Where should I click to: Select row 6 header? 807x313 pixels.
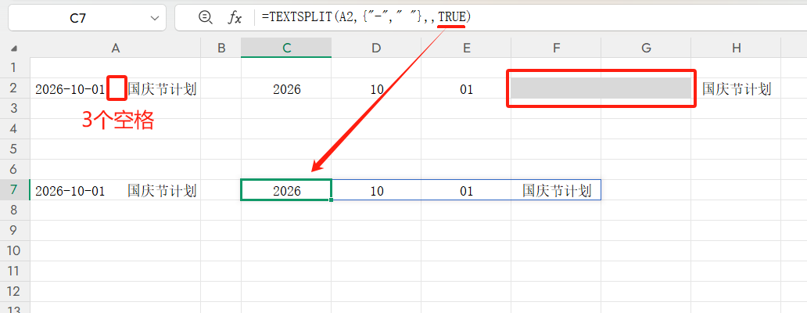(x=14, y=169)
